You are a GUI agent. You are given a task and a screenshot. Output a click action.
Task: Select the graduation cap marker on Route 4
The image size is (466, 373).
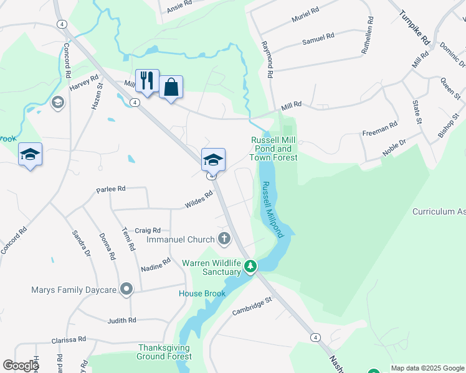213,160
